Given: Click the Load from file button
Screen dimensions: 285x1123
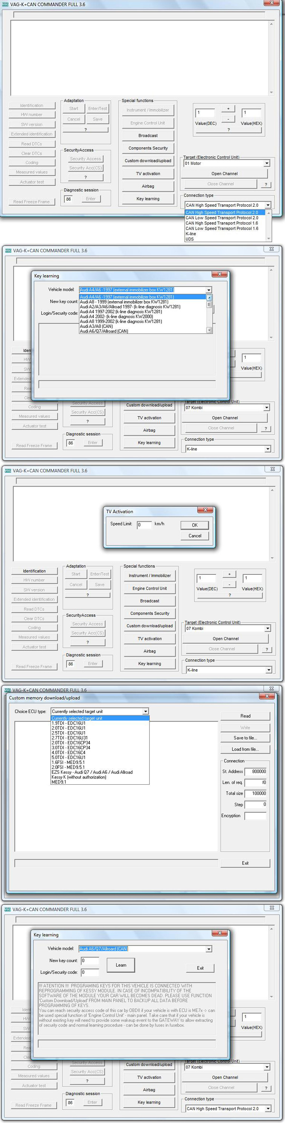Looking at the screenshot, I should pyautogui.click(x=245, y=749).
